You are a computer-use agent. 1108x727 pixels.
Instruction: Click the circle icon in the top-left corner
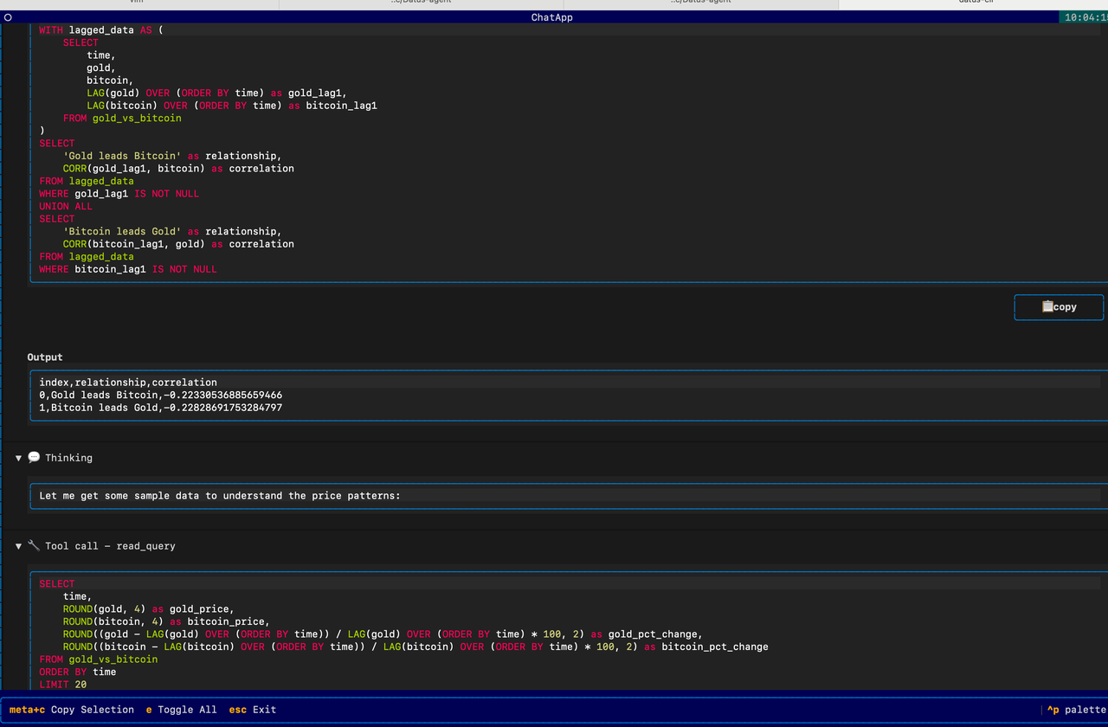tap(7, 16)
